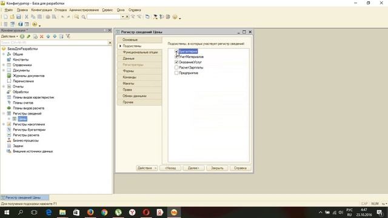Image resolution: width=388 pixels, height=218 pixels.
Task: Click the New document toolbar icon
Action: click(x=5, y=17)
